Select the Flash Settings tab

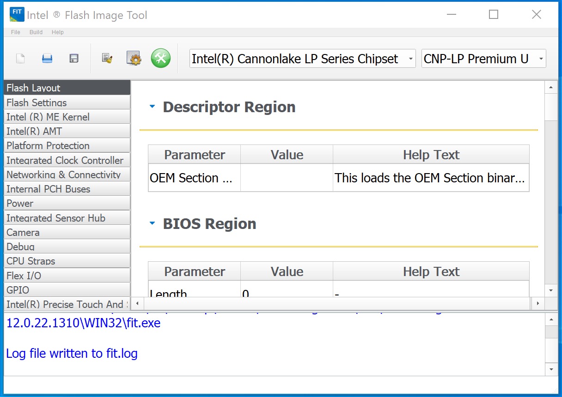(67, 102)
